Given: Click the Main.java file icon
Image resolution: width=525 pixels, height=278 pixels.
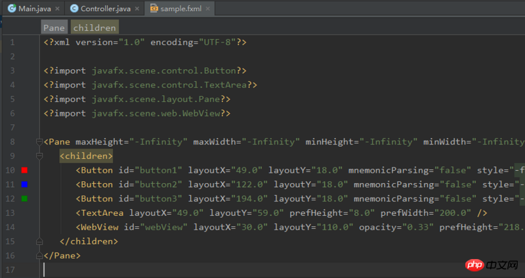Looking at the screenshot, I should click(x=11, y=9).
